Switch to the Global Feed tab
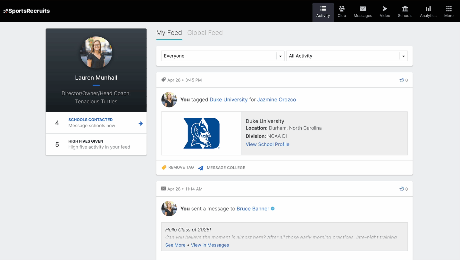 click(x=205, y=33)
